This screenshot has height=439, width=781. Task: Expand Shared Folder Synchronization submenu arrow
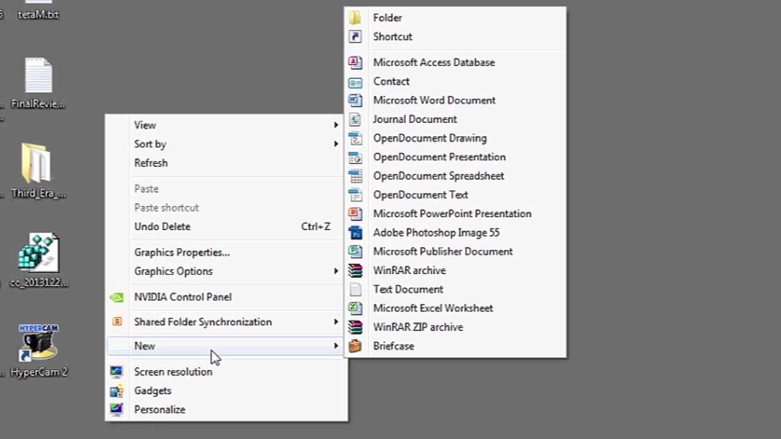(x=336, y=322)
